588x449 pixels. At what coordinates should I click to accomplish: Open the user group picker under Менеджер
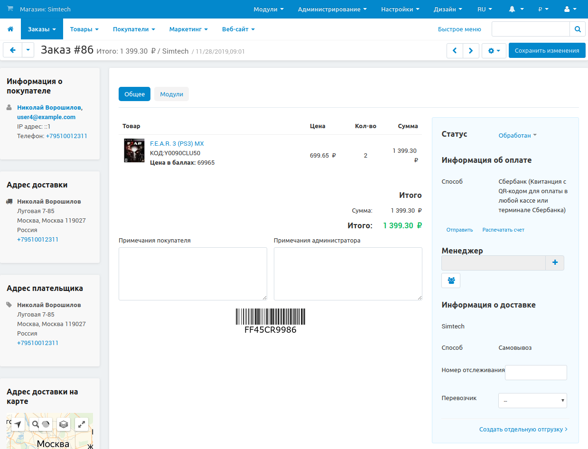click(451, 281)
